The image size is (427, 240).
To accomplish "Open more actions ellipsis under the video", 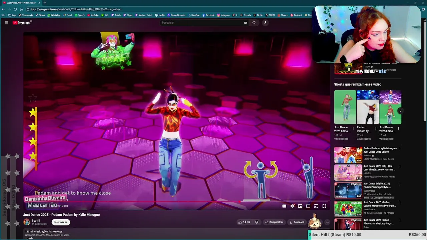I will [x=327, y=222].
